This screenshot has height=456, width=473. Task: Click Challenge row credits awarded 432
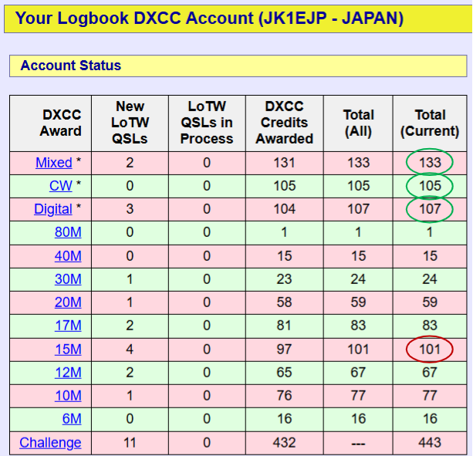coord(284,443)
